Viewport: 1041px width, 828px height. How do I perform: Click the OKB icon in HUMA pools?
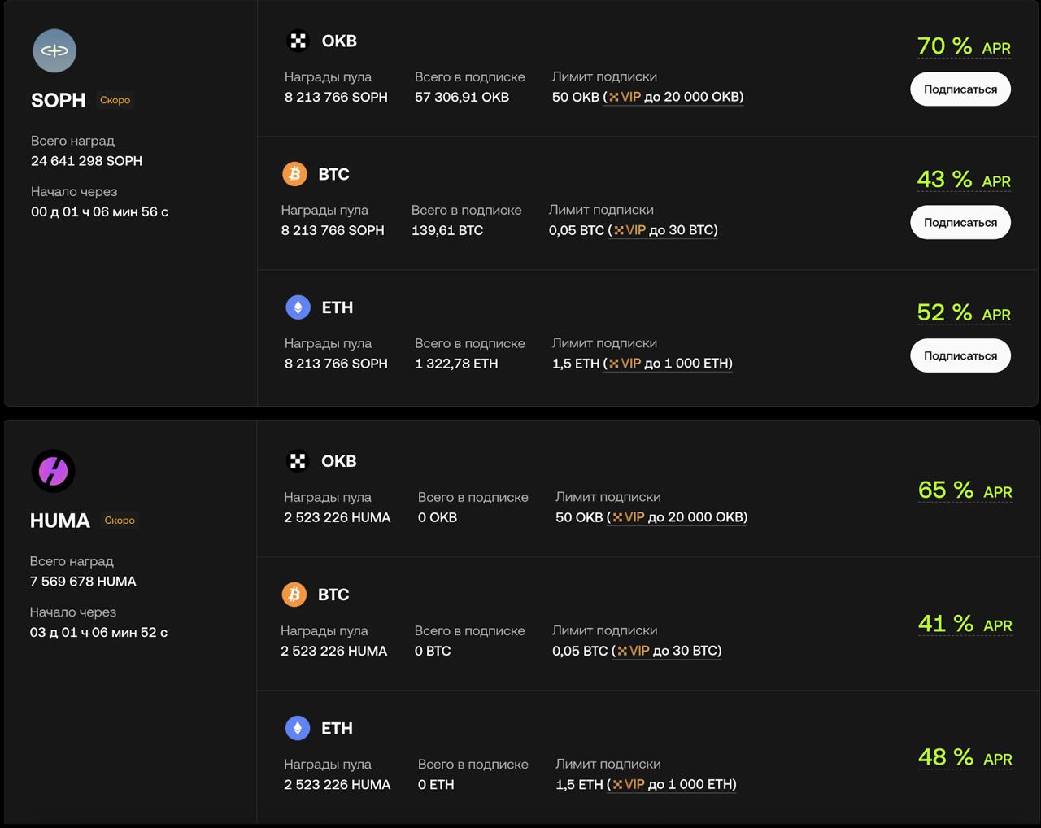click(x=298, y=461)
